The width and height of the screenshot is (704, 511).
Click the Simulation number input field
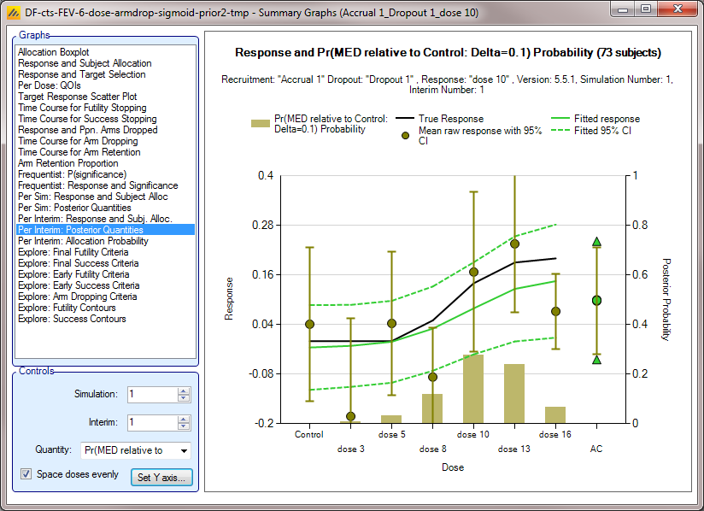click(x=151, y=395)
